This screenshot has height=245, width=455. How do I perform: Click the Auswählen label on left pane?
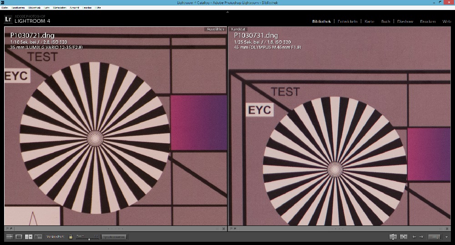[x=215, y=29]
